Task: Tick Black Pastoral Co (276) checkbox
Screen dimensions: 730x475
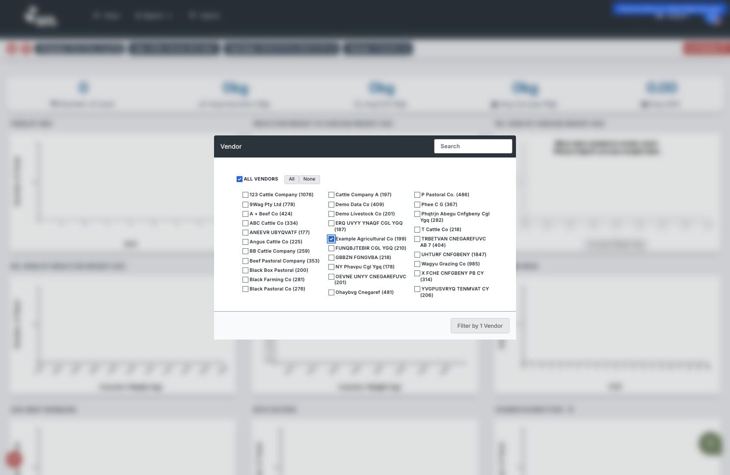Action: [x=245, y=289]
